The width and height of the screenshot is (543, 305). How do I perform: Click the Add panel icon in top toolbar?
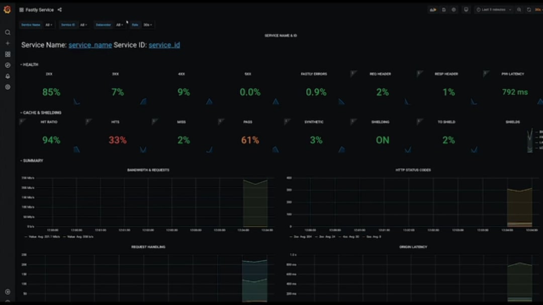[433, 10]
